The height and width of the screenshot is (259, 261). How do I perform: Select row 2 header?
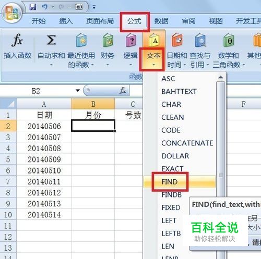pos(8,126)
